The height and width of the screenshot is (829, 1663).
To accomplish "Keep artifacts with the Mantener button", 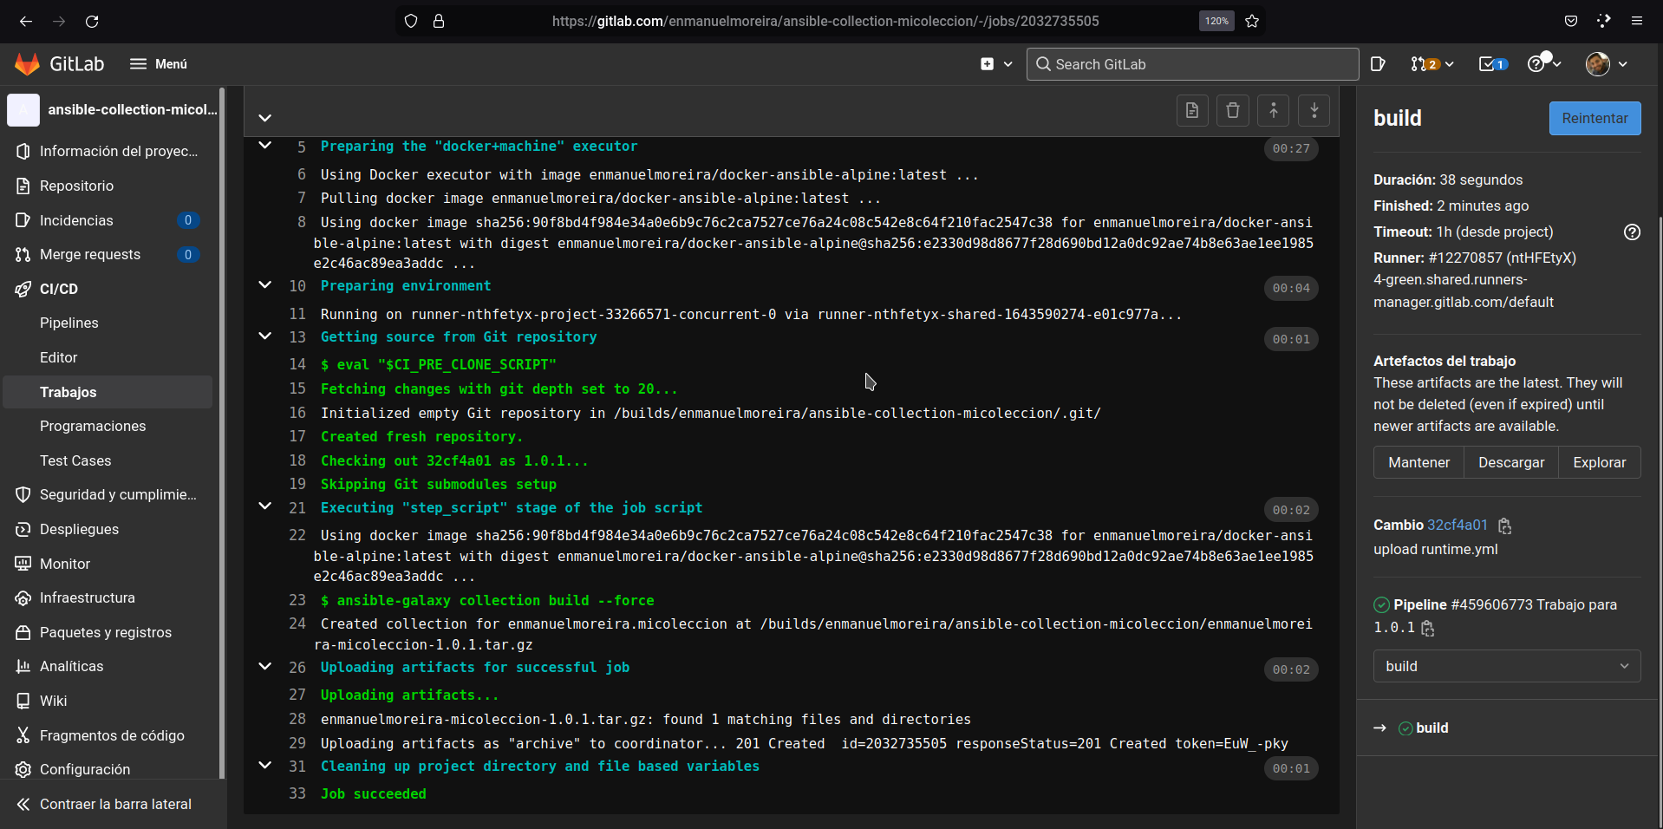I will click(x=1418, y=462).
